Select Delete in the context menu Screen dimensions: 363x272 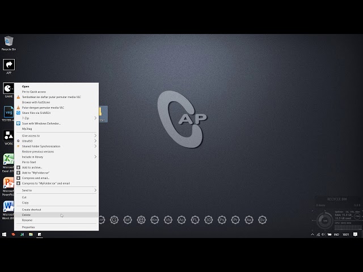pyautogui.click(x=57, y=215)
